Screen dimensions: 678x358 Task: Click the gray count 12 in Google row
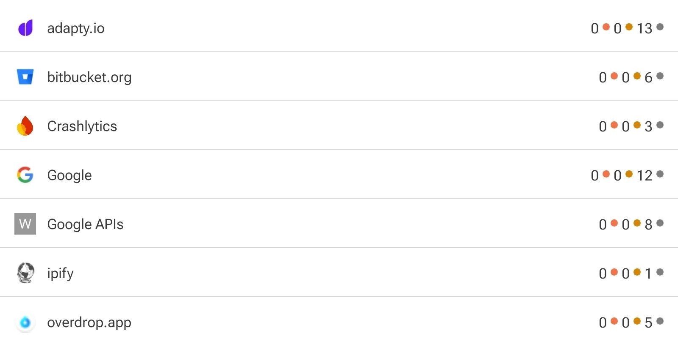pyautogui.click(x=645, y=176)
